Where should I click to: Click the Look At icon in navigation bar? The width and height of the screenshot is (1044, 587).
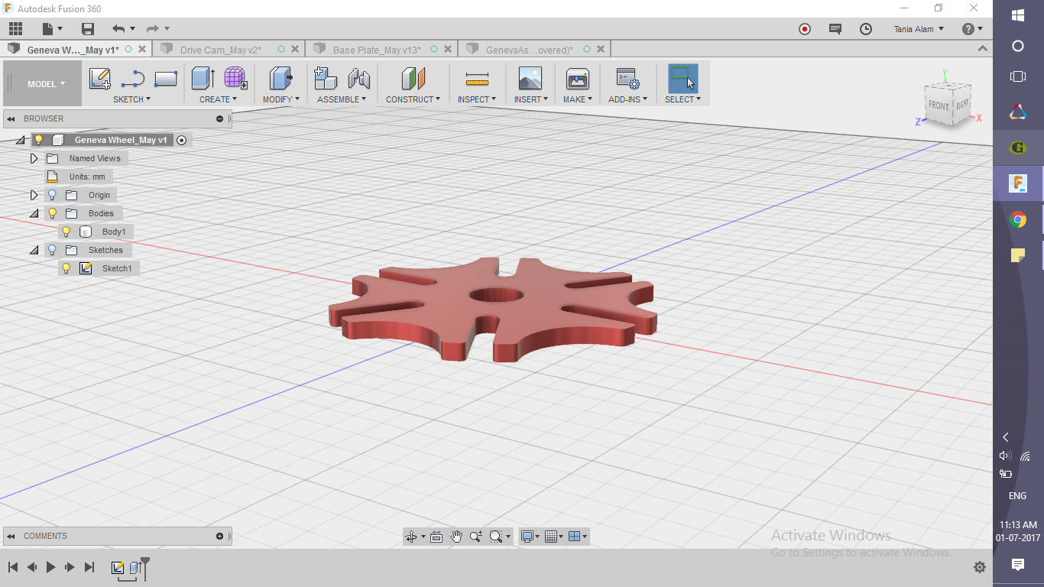point(436,537)
